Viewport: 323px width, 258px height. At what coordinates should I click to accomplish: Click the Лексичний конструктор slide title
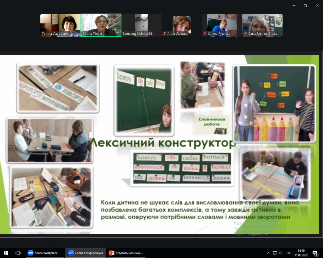click(163, 143)
